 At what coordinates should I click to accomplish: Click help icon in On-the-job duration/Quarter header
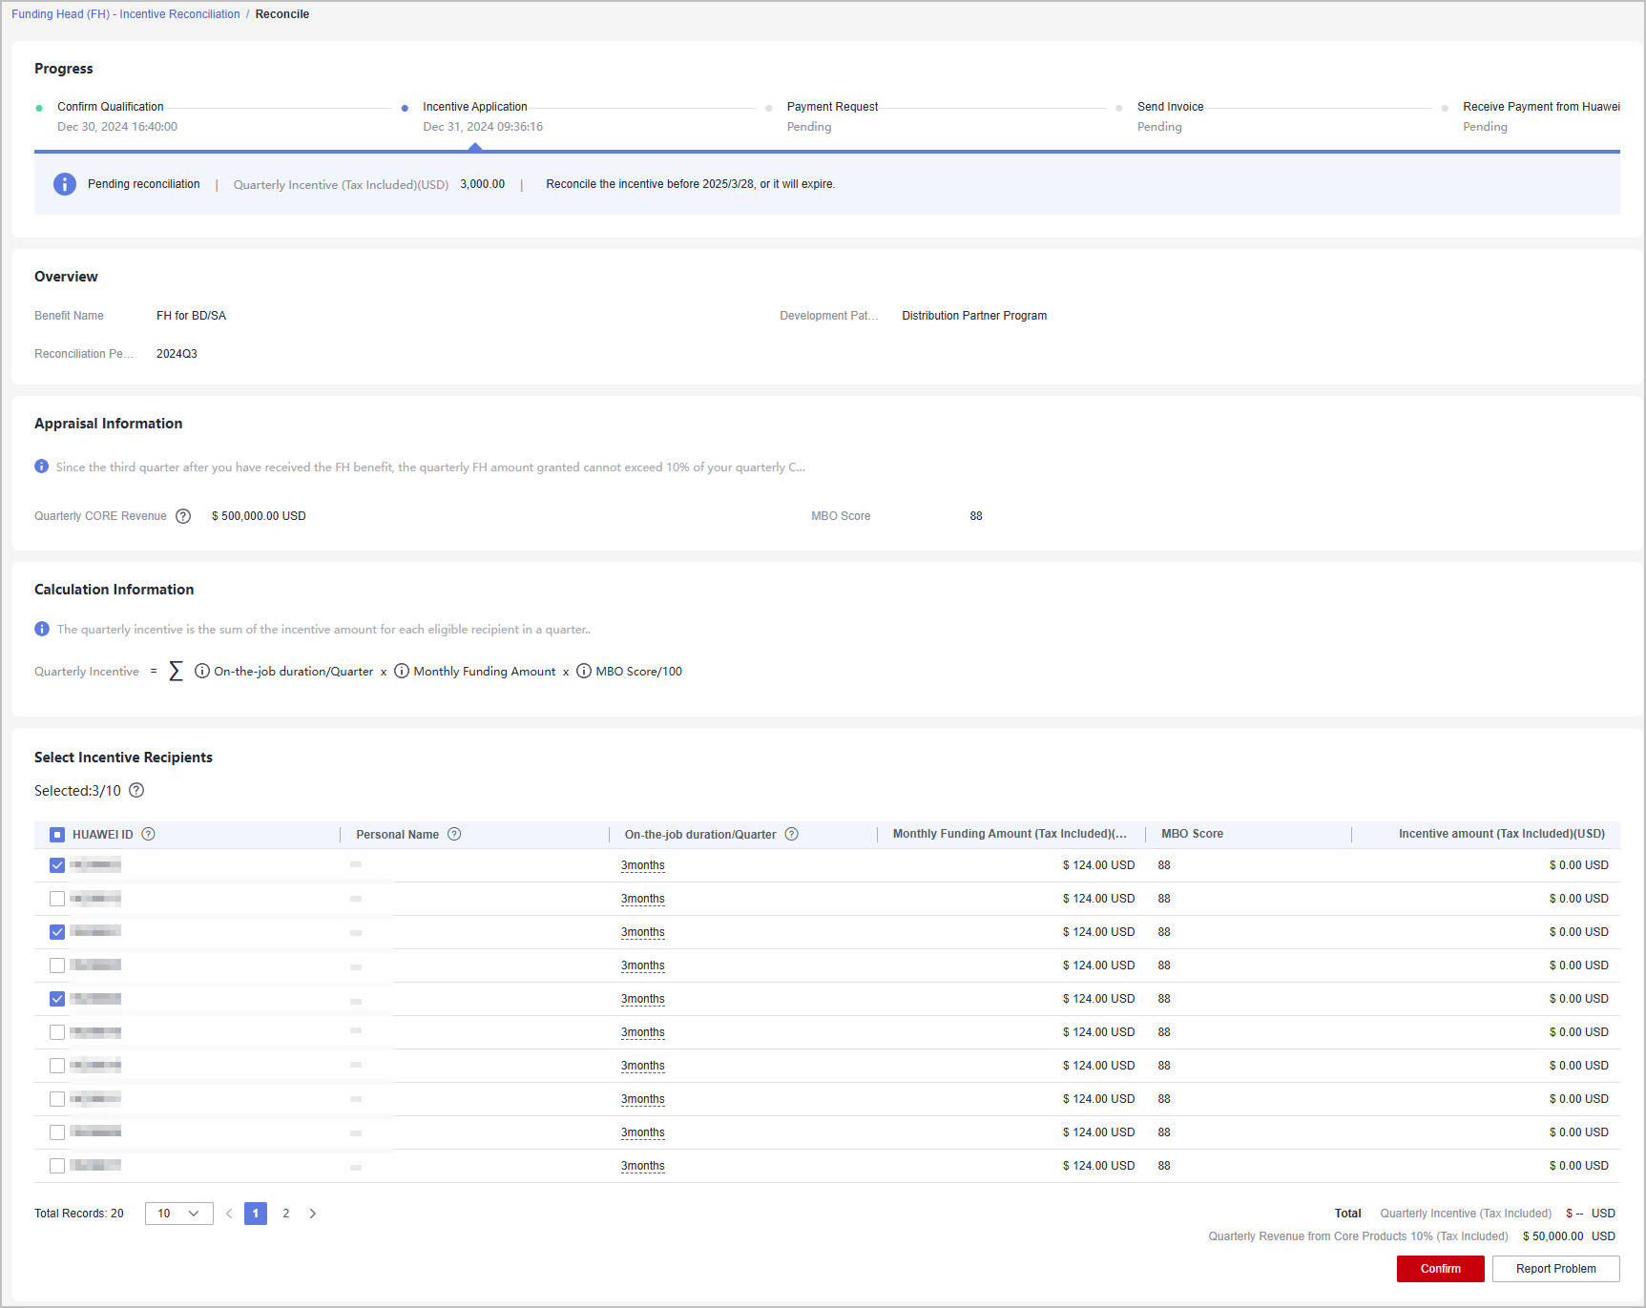point(792,835)
